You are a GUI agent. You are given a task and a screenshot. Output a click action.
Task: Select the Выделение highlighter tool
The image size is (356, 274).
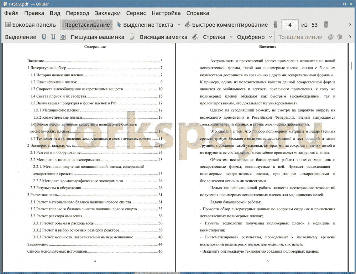20,37
